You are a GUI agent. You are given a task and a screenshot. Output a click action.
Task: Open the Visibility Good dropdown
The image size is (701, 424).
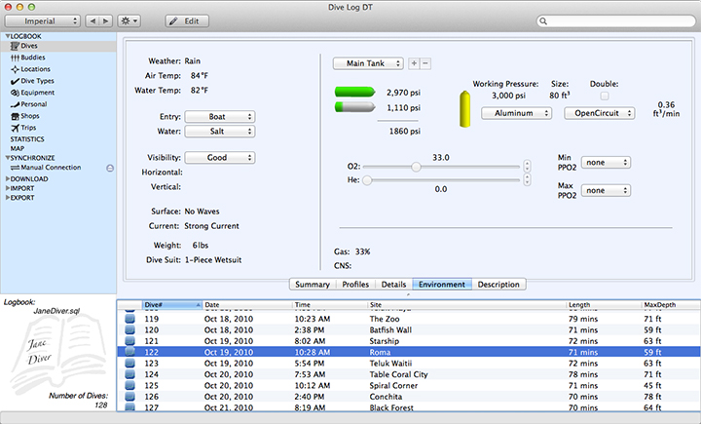click(x=219, y=158)
